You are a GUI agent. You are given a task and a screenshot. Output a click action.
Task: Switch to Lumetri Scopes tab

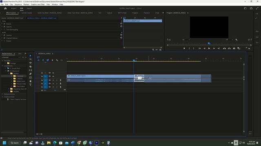27,13
